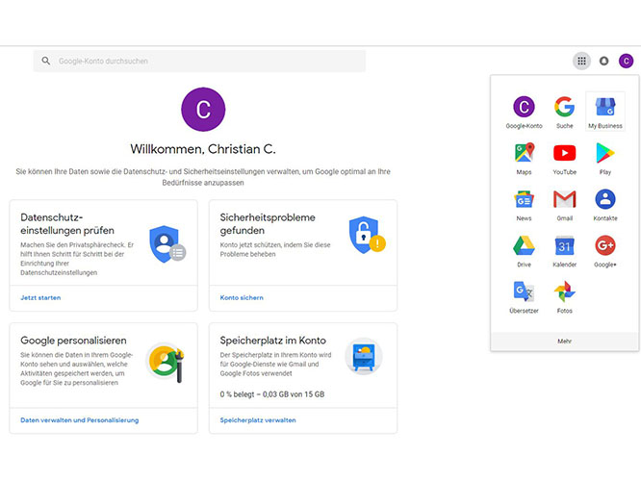Open the Google apps grid launcher
Viewport: 641px width, 481px height.
tap(581, 62)
